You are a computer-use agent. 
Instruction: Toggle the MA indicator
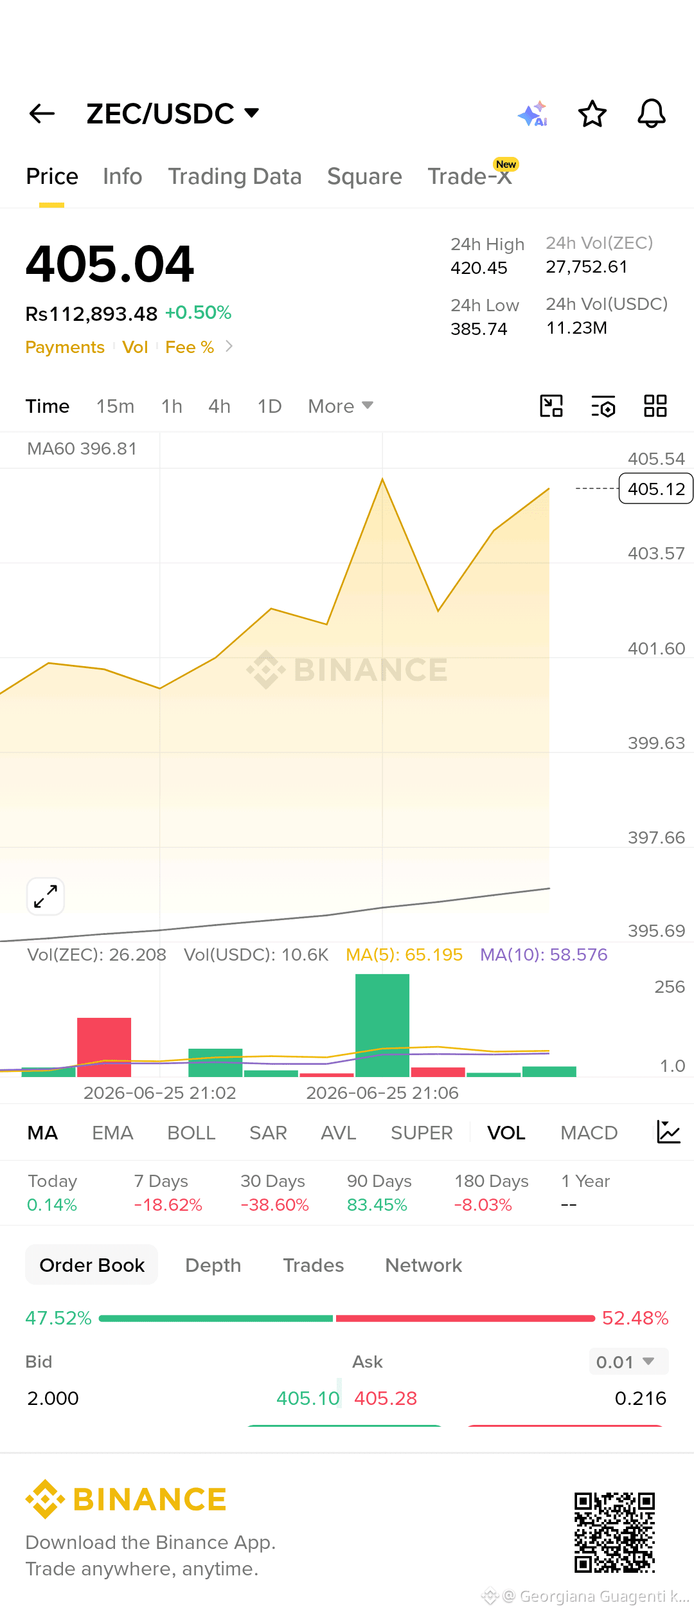(x=43, y=1132)
